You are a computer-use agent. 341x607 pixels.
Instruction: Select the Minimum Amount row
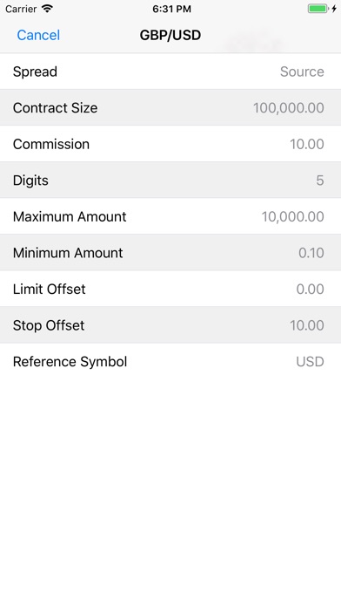(170, 253)
